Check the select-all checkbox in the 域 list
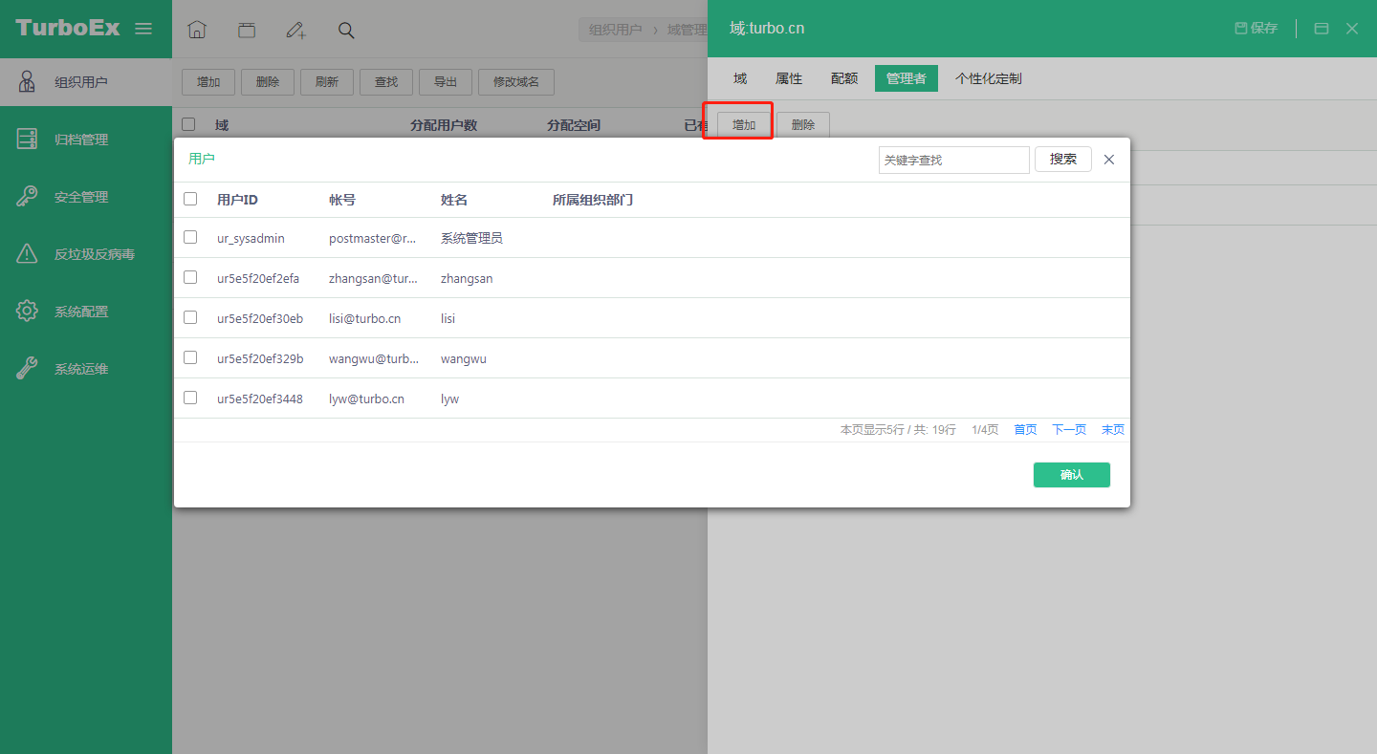Viewport: 1377px width, 754px height. 188,124
